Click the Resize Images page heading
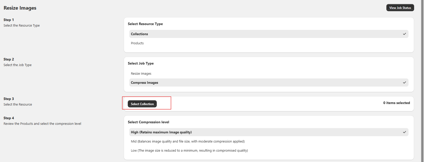The image size is (424, 162). pos(20,8)
